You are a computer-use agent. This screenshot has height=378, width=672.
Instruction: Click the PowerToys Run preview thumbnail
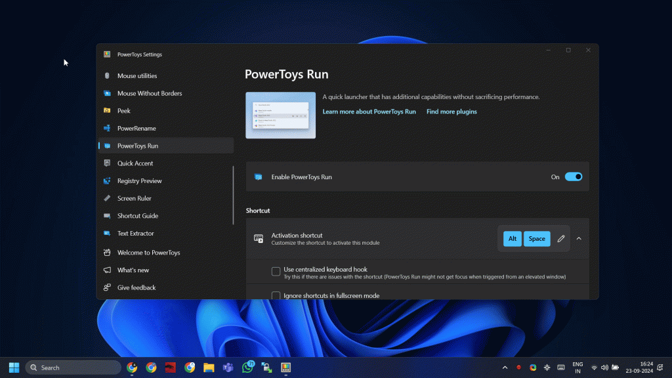(280, 115)
